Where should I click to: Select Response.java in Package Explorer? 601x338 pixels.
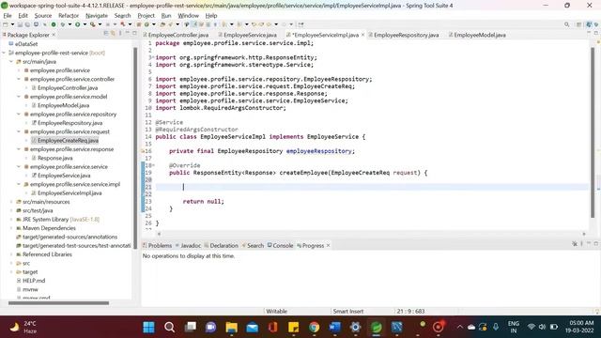(54, 159)
